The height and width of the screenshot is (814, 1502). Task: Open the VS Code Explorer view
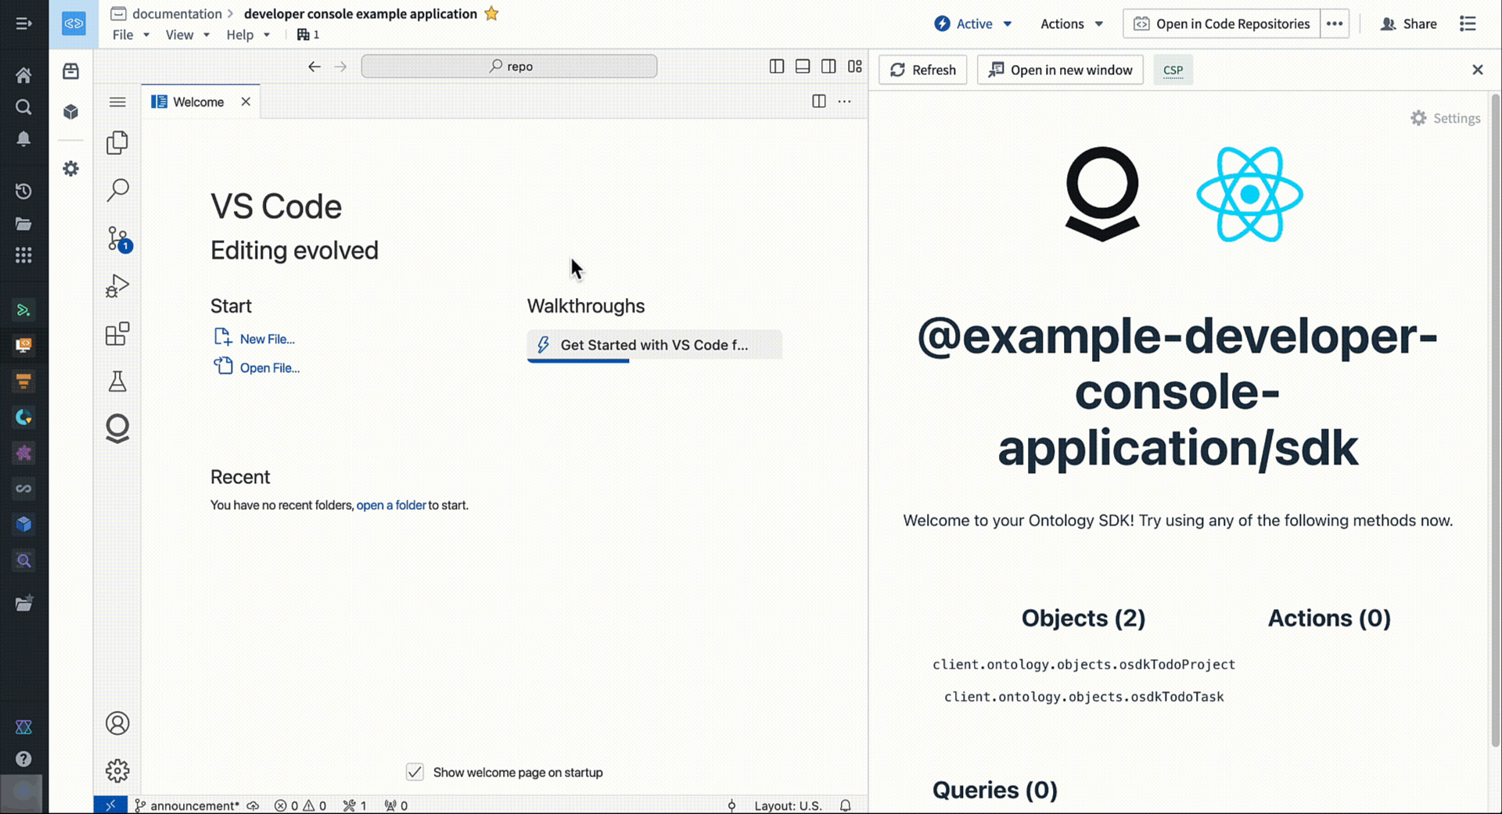[x=117, y=142]
